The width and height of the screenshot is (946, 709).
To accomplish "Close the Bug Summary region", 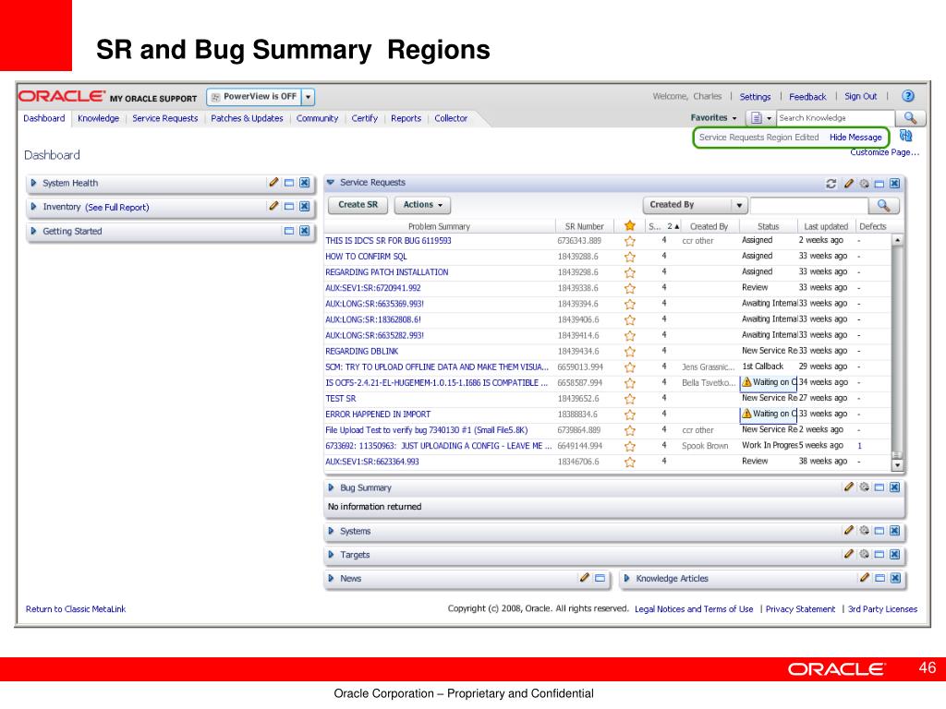I will click(894, 487).
